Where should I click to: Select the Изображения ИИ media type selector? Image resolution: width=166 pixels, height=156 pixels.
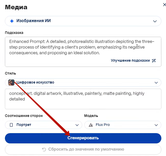83,21
